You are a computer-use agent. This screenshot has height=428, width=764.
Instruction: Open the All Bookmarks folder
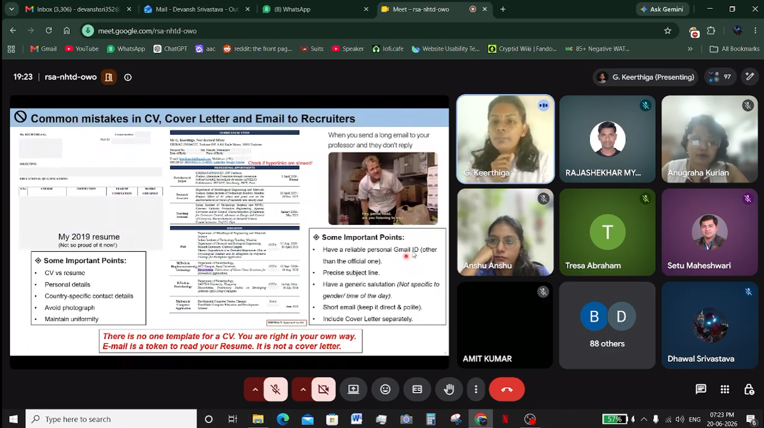pos(734,49)
